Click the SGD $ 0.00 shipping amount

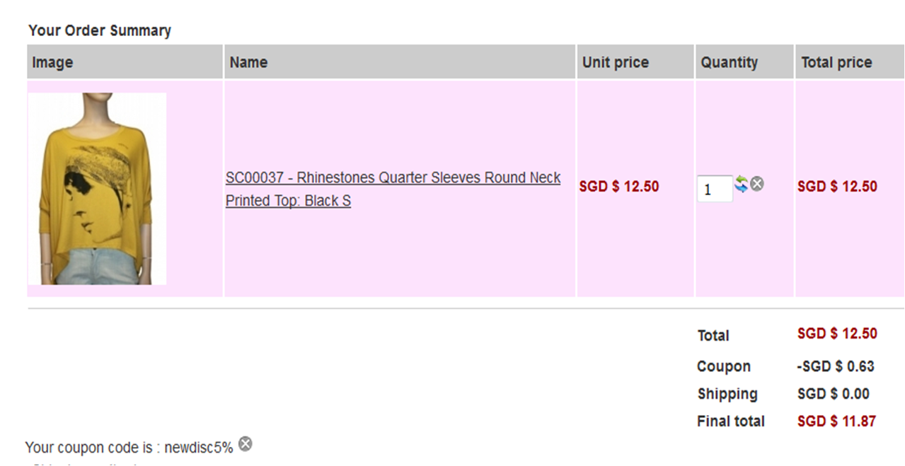pos(834,394)
